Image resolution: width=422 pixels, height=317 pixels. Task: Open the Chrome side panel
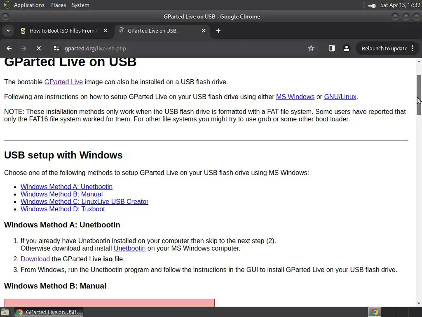tap(332, 48)
